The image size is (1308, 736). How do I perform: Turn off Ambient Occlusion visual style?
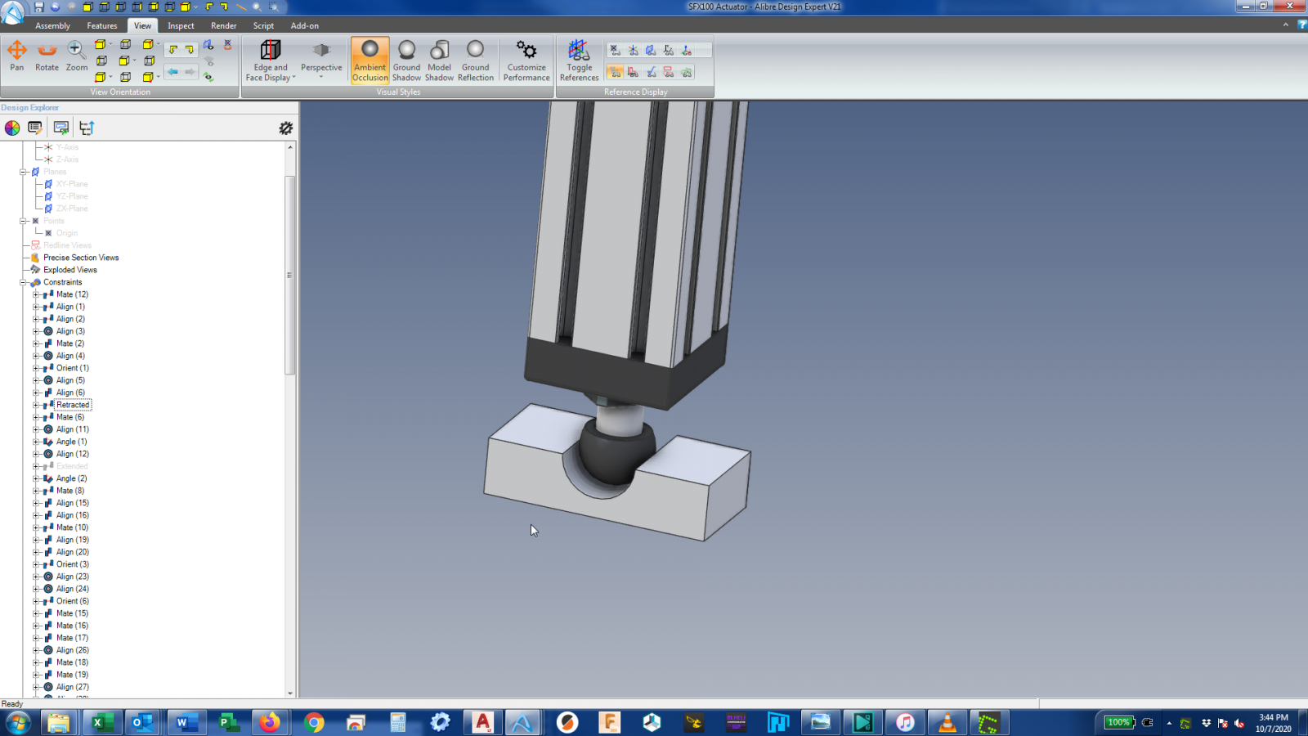click(370, 61)
